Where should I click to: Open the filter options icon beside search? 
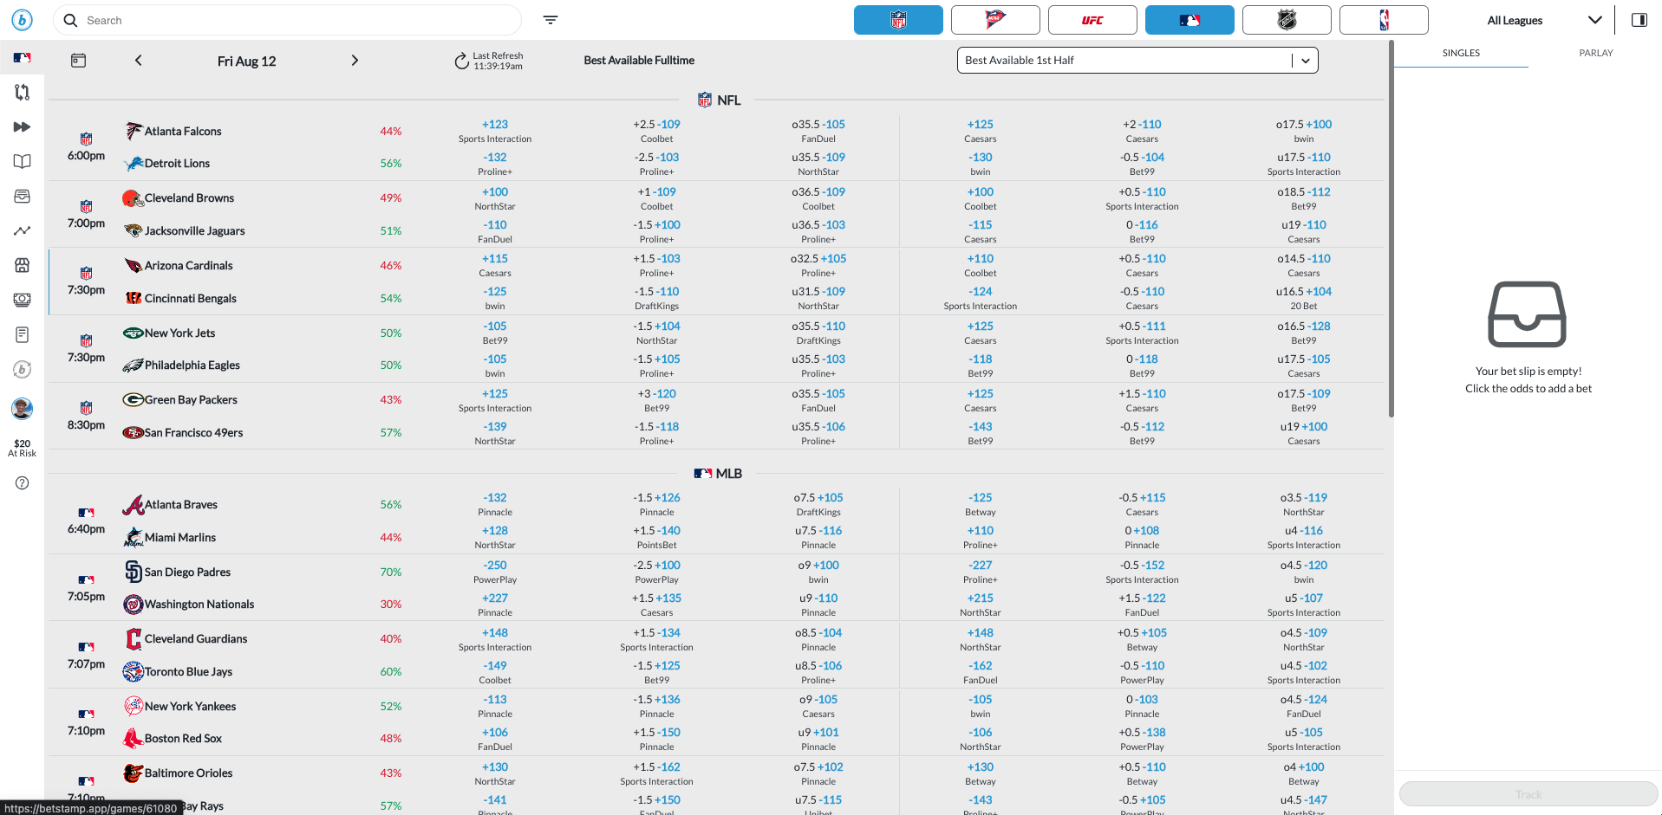tap(551, 20)
